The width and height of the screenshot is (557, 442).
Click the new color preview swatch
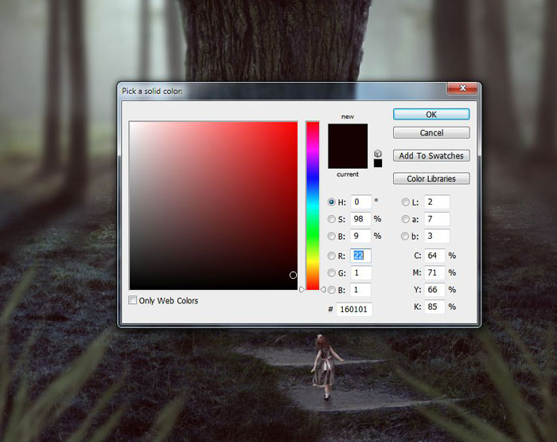(348, 135)
